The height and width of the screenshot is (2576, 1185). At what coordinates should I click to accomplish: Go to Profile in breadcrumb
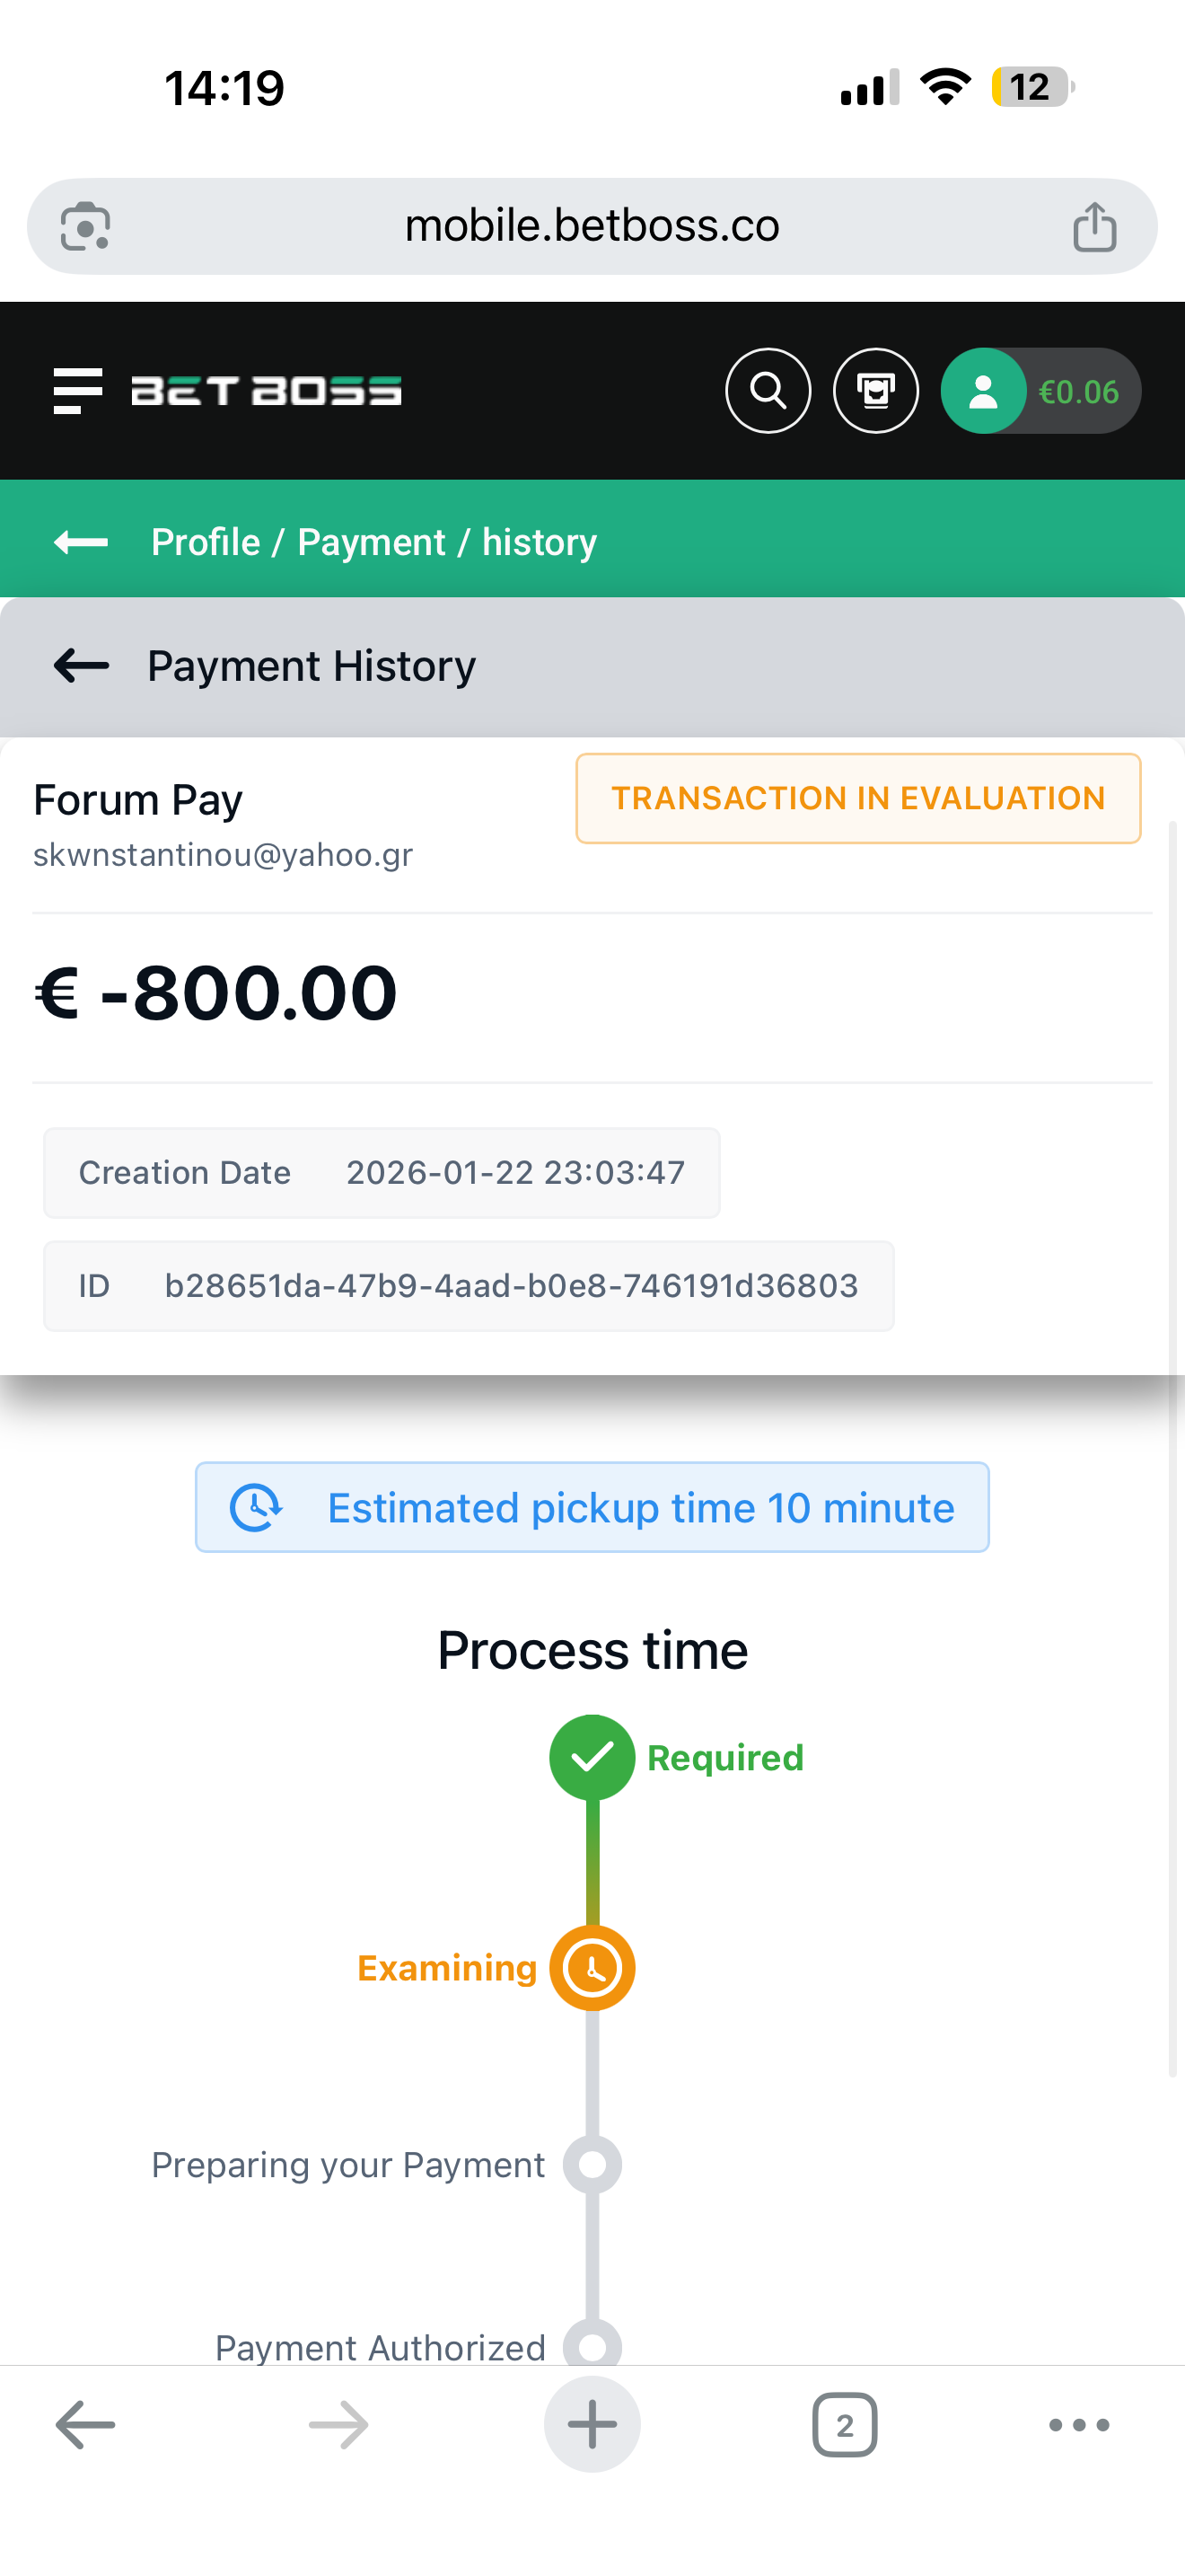205,542
